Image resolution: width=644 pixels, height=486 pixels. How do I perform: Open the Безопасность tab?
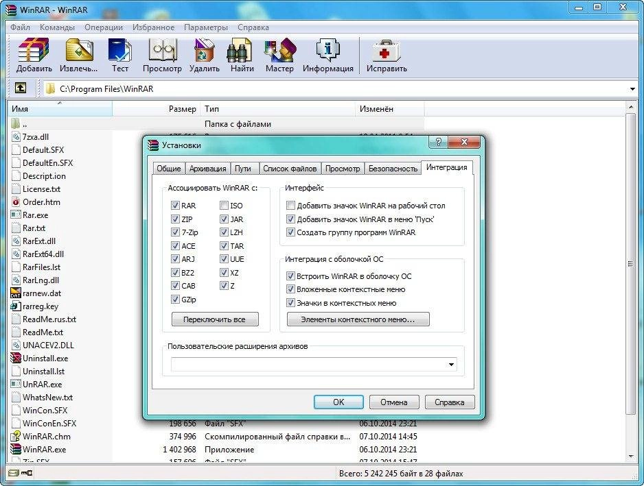pyautogui.click(x=393, y=169)
